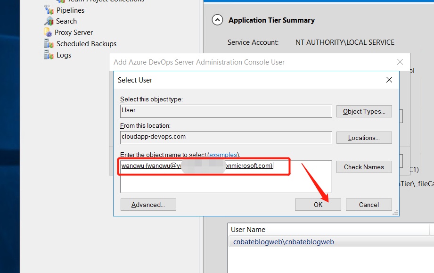This screenshot has height=273, width=434.
Task: Close the Select User dialog
Action: [389, 80]
